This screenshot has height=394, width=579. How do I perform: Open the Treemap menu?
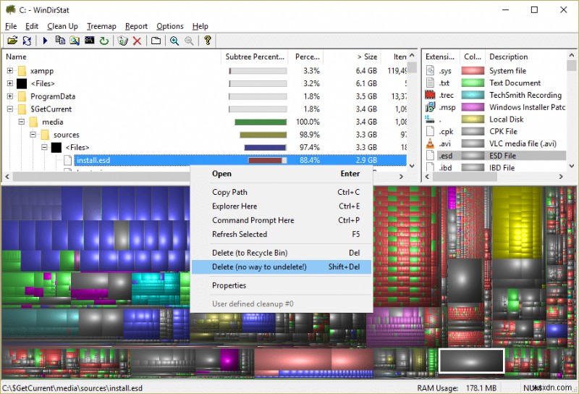click(101, 26)
